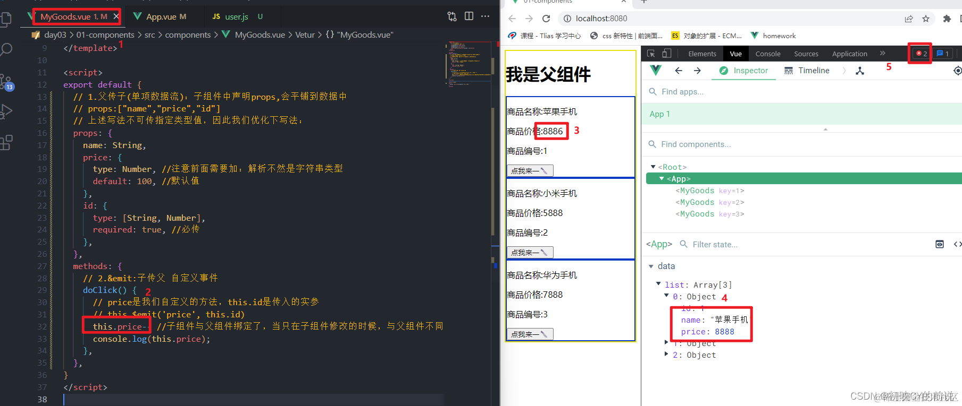Click 点我来一刀 under 华为手机

530,334
